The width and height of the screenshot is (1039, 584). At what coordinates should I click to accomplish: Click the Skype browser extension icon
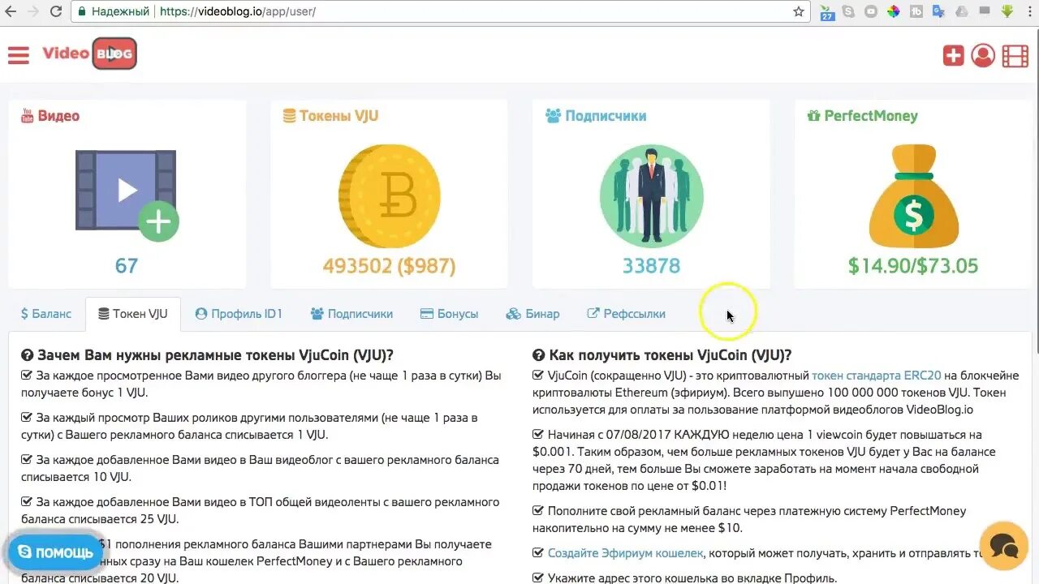pos(848,11)
